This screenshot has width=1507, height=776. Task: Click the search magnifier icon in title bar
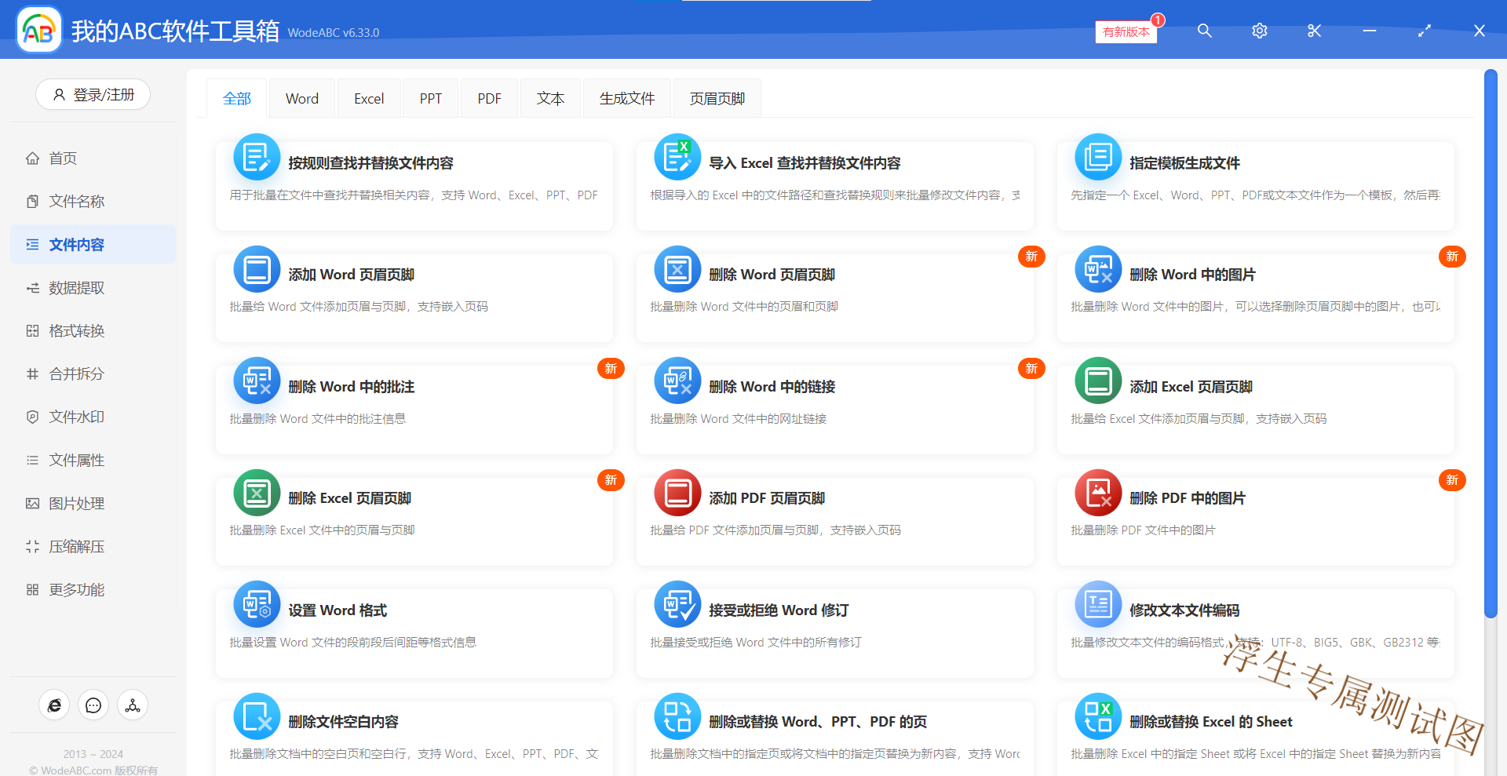click(x=1204, y=31)
